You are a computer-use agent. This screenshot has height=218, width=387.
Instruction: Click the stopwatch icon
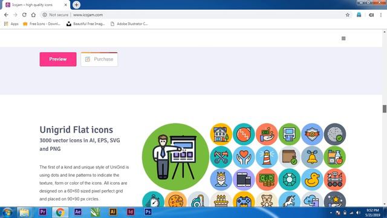[x=153, y=199]
